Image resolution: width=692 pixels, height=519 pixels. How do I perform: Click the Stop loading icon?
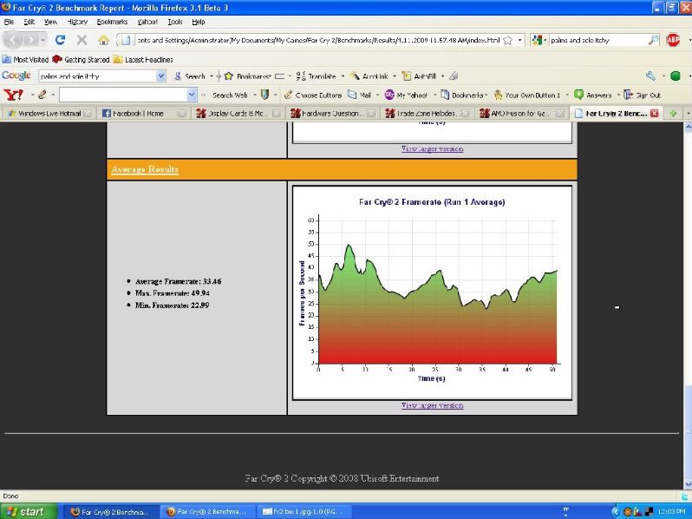click(82, 40)
